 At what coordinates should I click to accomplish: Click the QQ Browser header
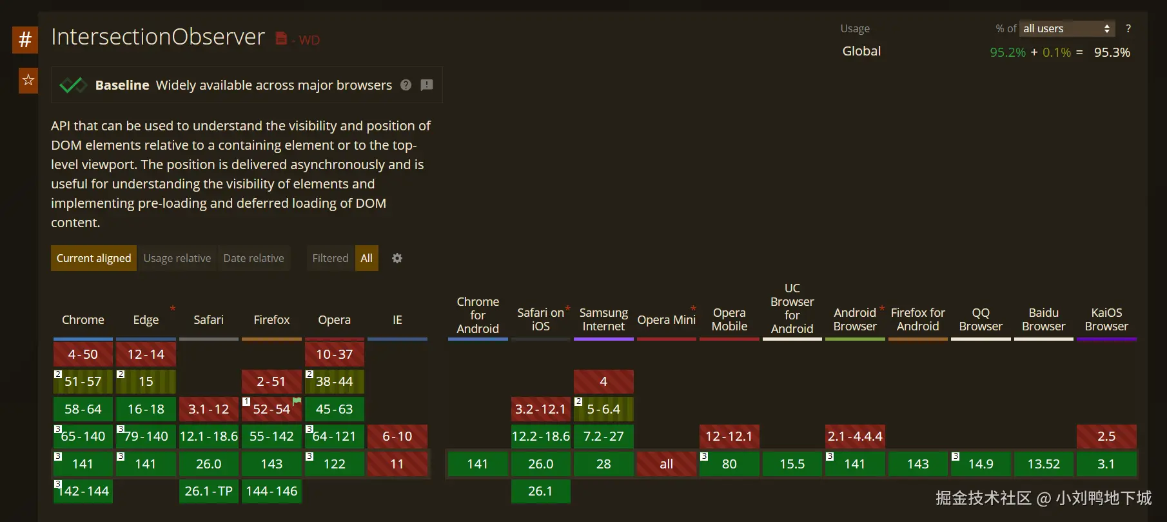click(x=981, y=319)
